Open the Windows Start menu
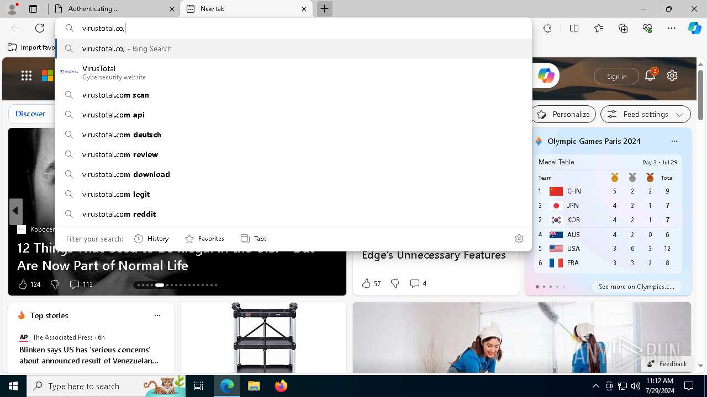707x397 pixels. pyautogui.click(x=13, y=386)
